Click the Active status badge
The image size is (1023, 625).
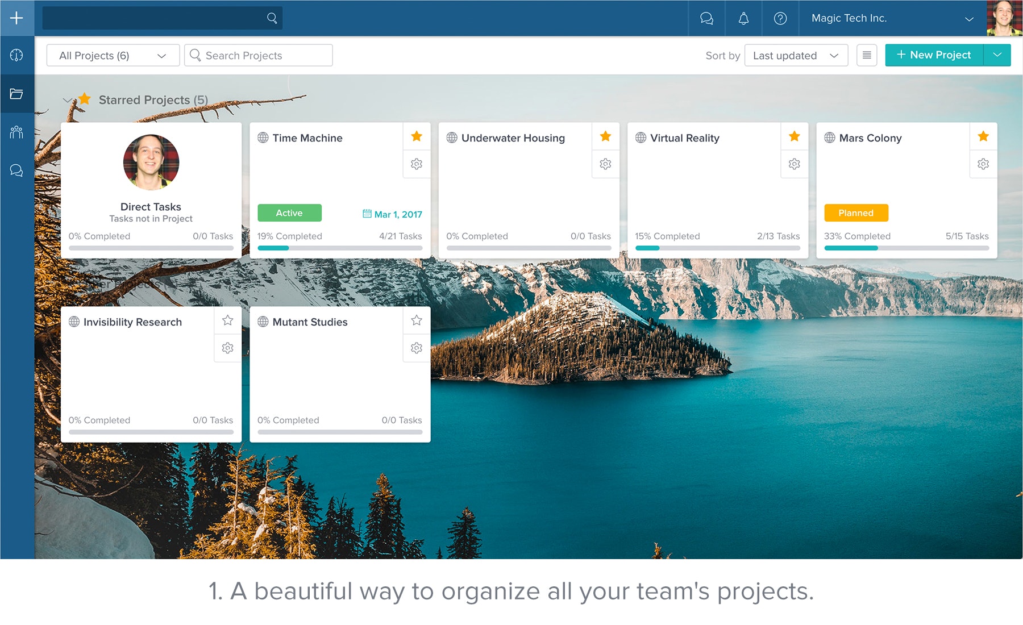coord(289,213)
